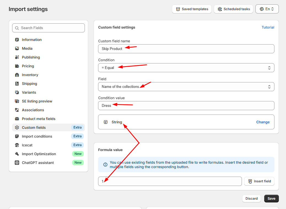Click the Insert field button icon
The height and width of the screenshot is (209, 286).
(250, 181)
